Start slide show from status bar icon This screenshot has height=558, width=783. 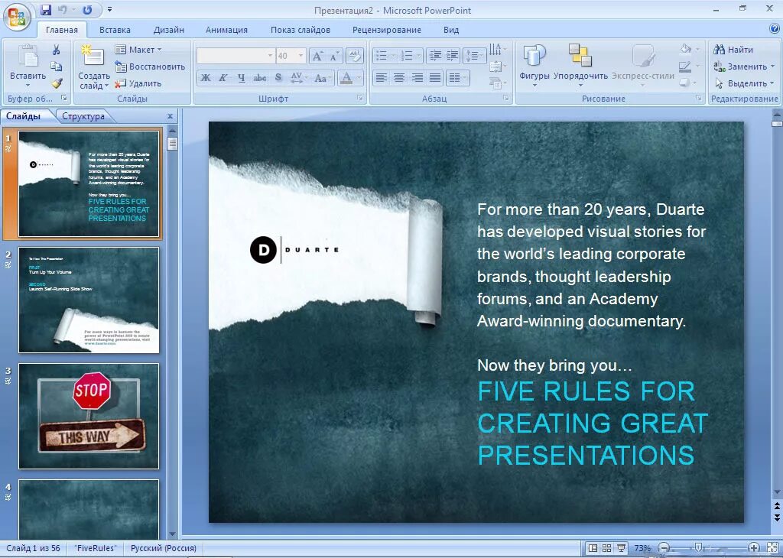coord(621,548)
